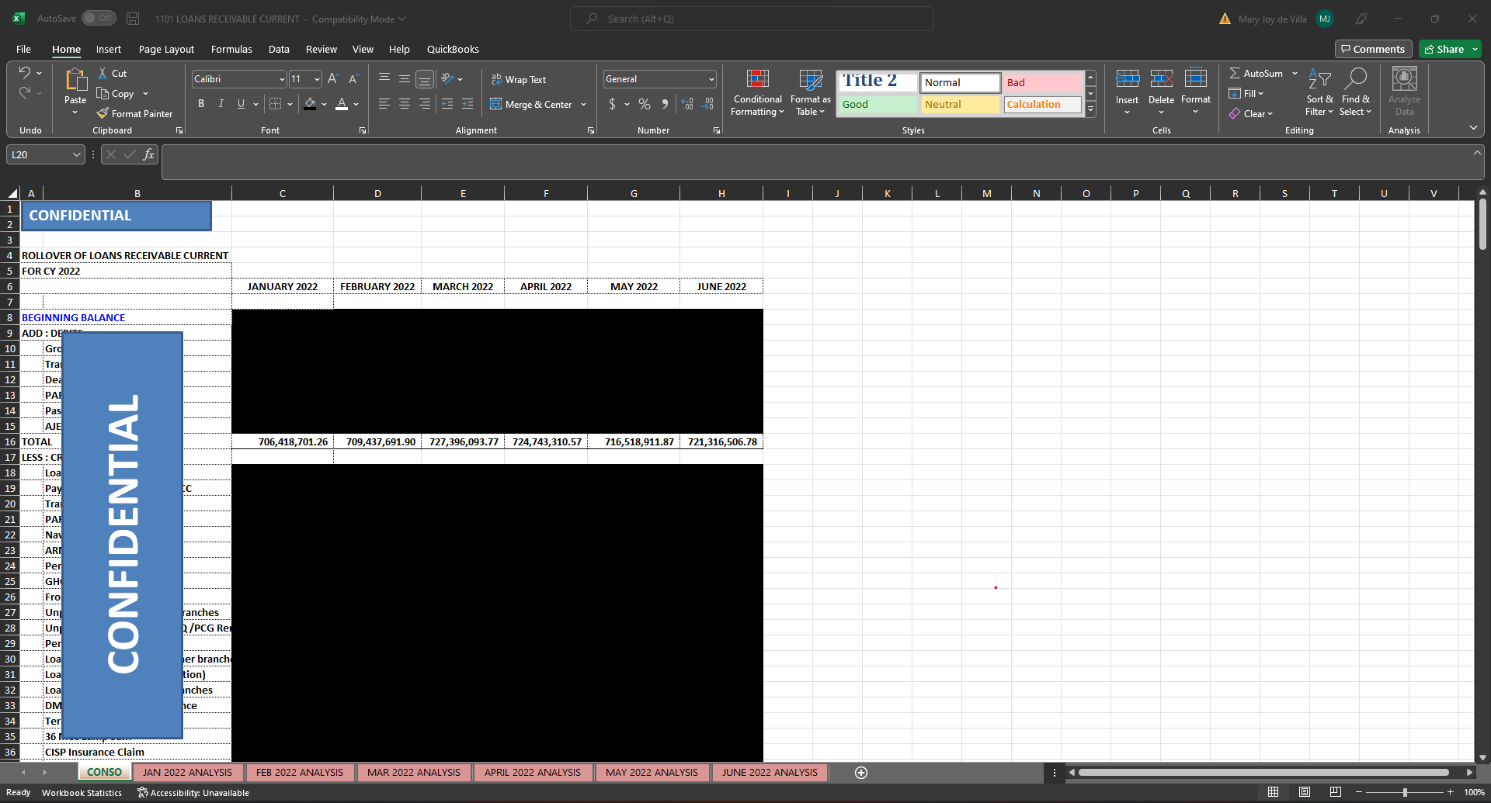
Task: Open the File menu
Action: point(23,49)
